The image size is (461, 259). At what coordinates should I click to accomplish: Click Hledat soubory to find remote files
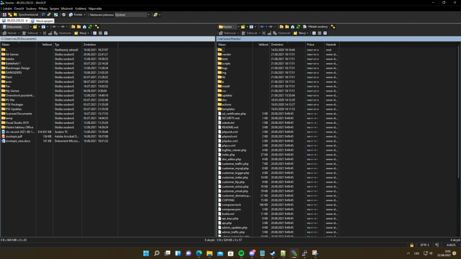(315, 27)
